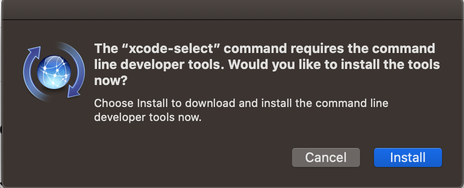Click the Software Update globe icon
This screenshot has height=188, width=464.
(54, 72)
